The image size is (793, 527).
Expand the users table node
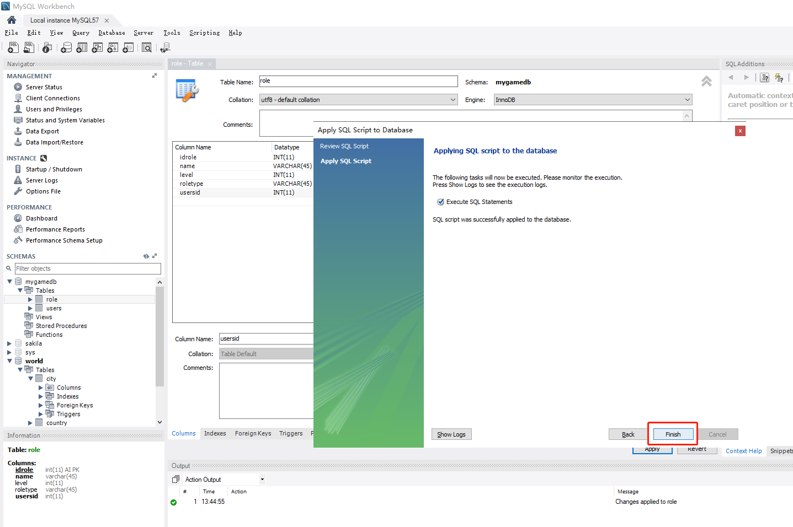(30, 308)
